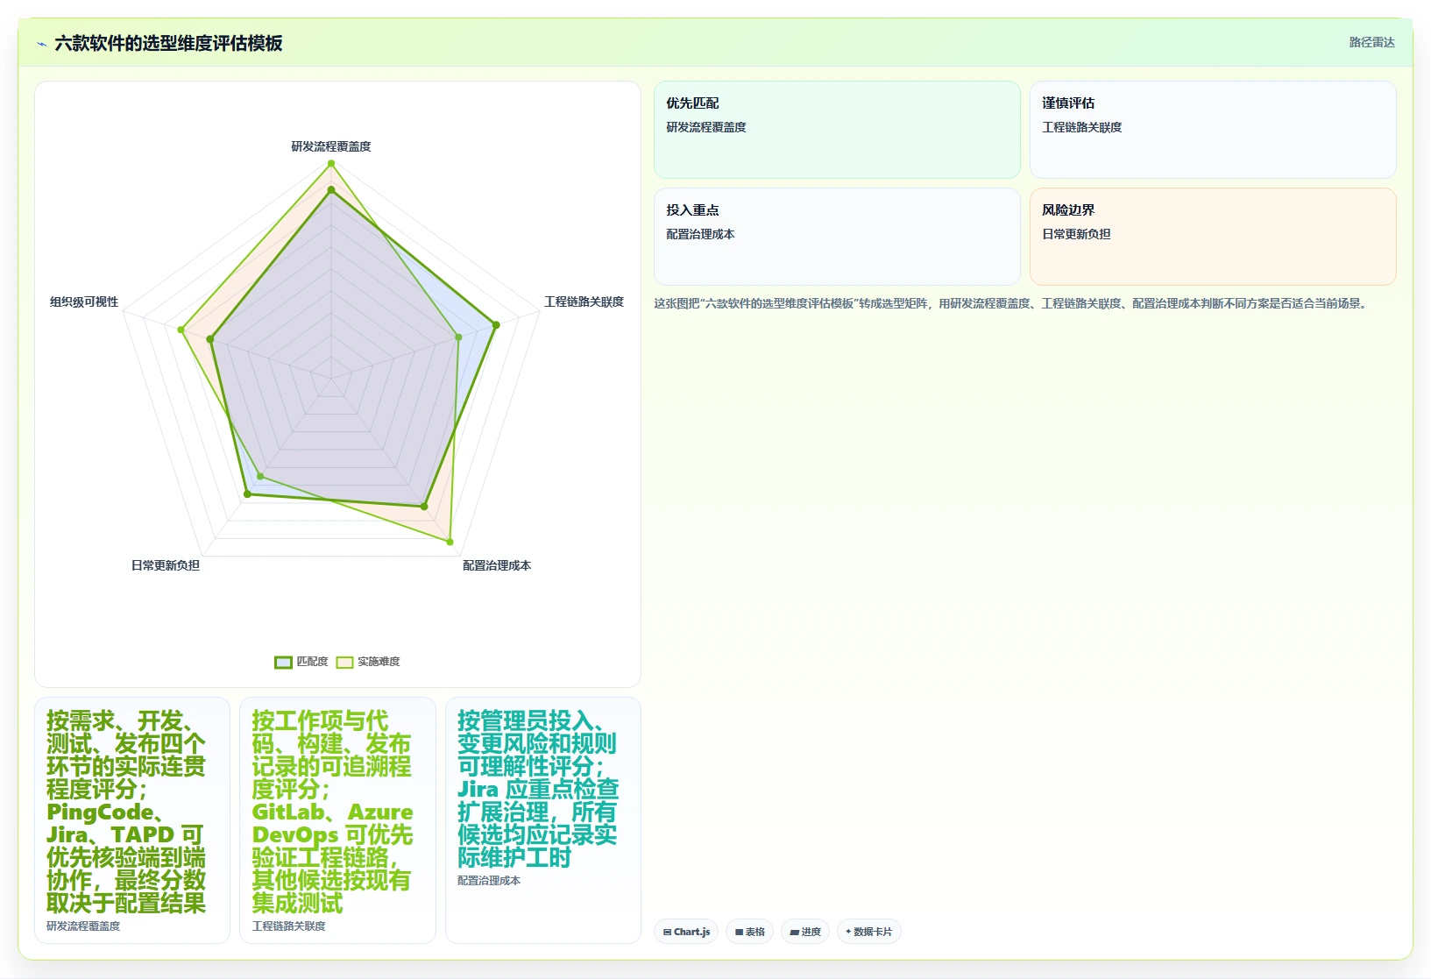Click the 匹配度 data point on 组织级可视性 axis

(x=210, y=339)
